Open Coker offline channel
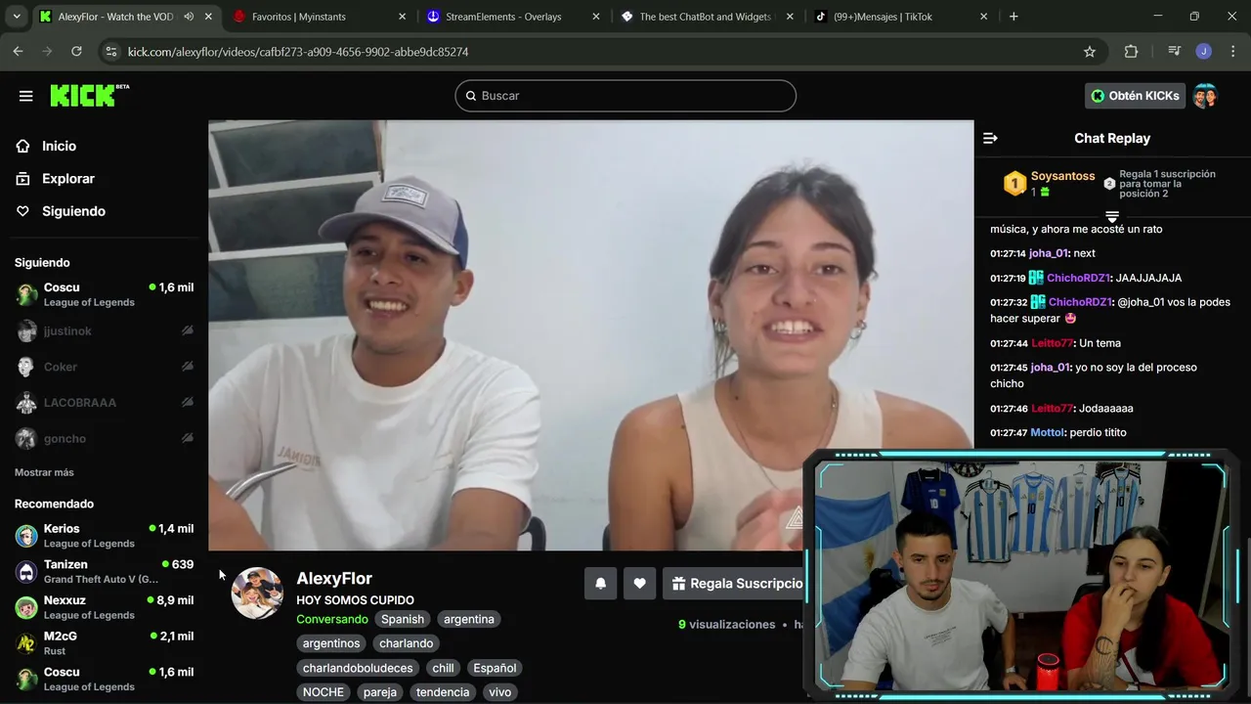 [104, 367]
